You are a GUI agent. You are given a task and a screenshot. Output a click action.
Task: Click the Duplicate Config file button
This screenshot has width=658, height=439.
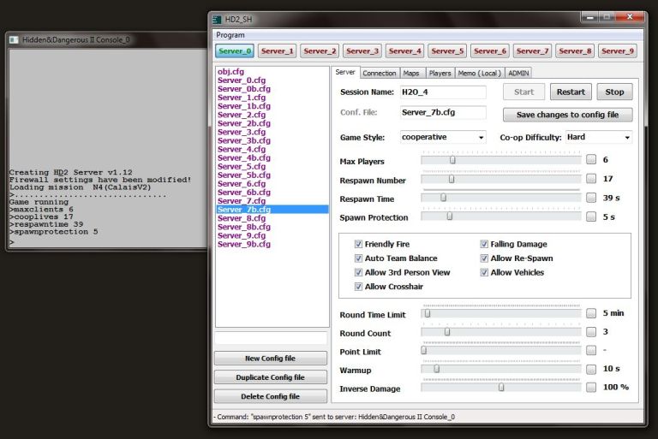[270, 377]
